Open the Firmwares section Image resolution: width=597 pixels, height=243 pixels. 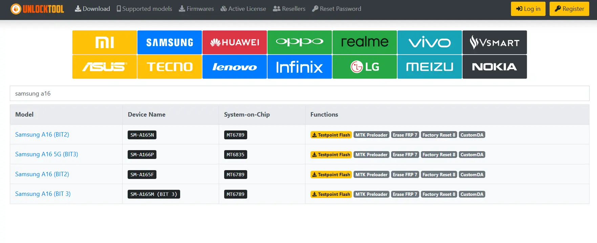tap(196, 9)
